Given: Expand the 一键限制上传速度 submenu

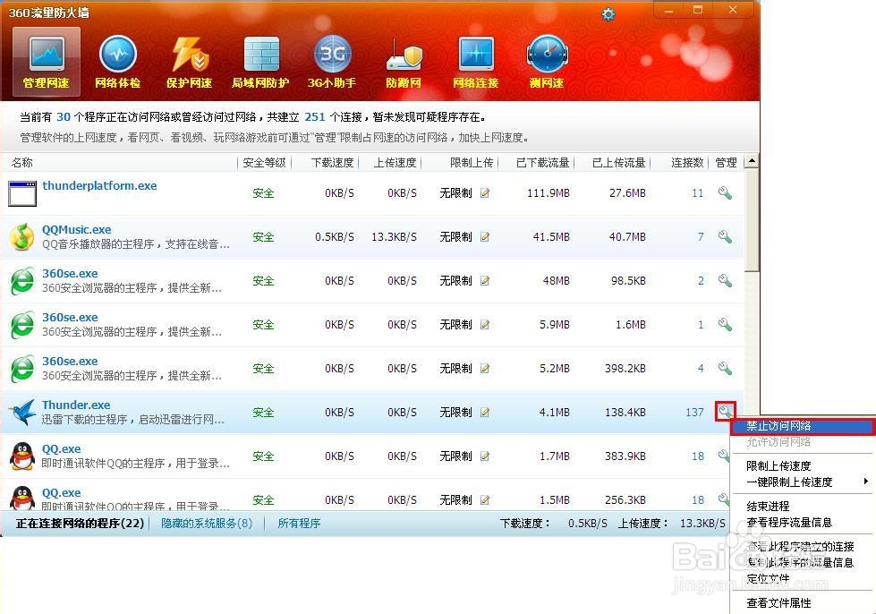Looking at the screenshot, I should pos(787,481).
